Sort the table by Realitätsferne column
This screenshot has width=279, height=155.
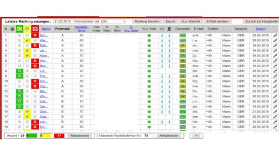click(82, 29)
